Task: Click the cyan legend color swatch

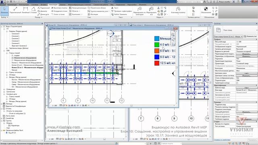Action: 157,39
